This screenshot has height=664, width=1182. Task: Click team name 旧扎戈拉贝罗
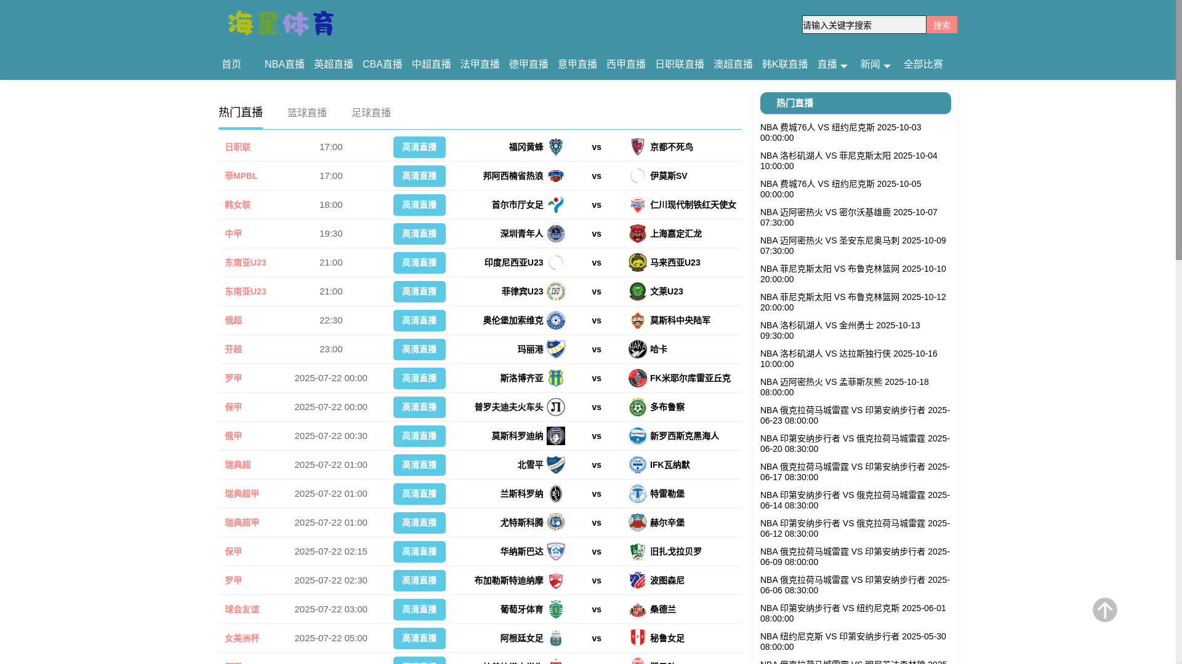click(676, 551)
